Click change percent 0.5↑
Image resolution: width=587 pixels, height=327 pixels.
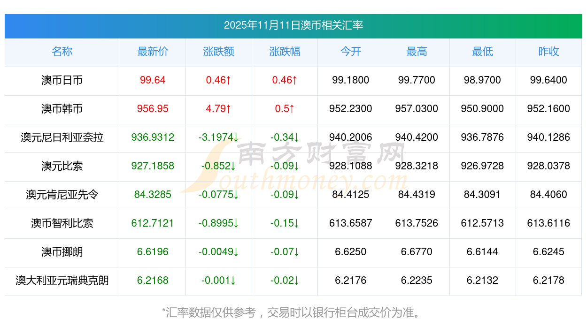285,109
